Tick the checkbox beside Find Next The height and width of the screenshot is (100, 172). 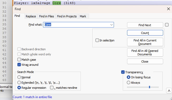[x=167, y=25]
